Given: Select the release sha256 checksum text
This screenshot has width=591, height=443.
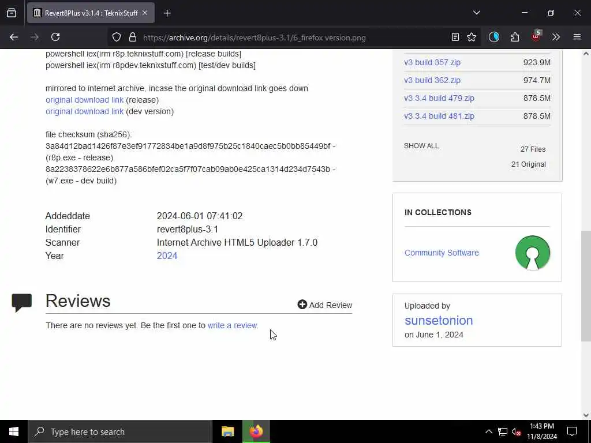Looking at the screenshot, I should point(188,146).
